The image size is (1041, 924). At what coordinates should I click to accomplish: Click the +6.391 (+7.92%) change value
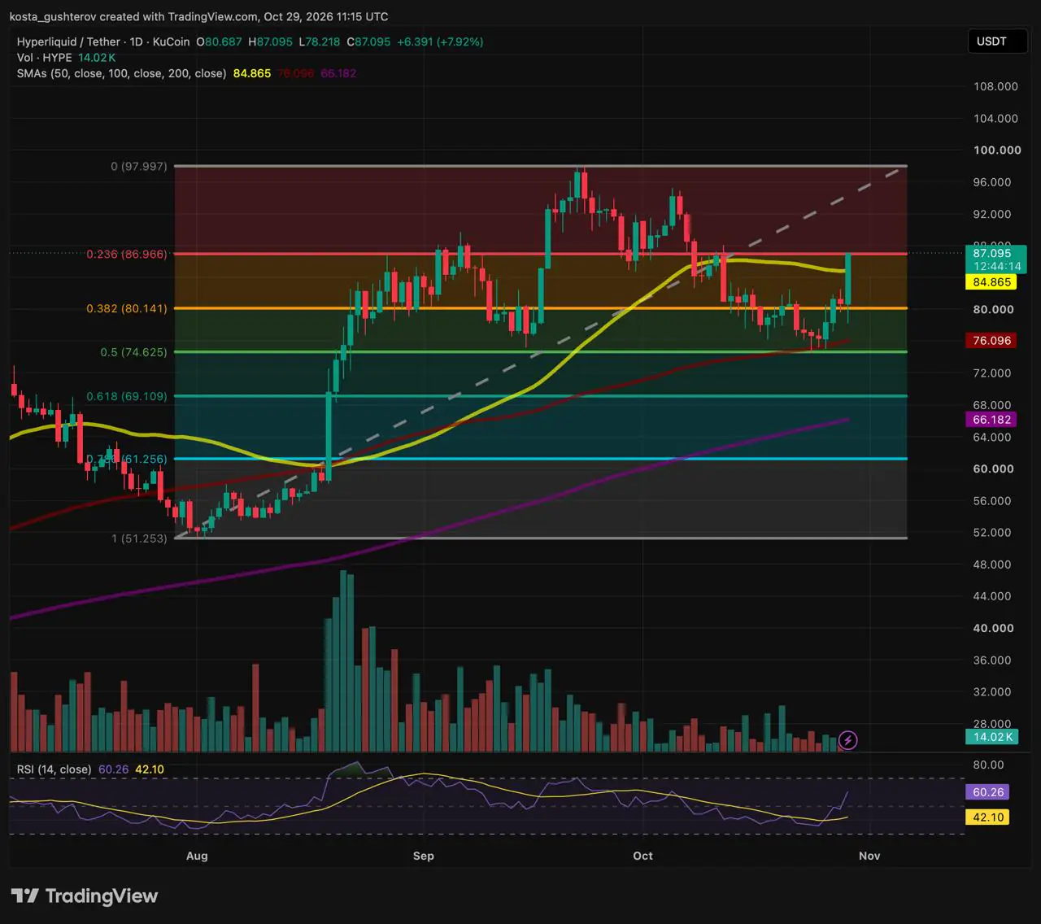coord(440,41)
